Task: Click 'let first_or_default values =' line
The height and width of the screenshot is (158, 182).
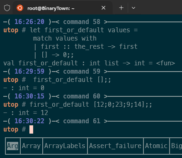Action: point(84,30)
